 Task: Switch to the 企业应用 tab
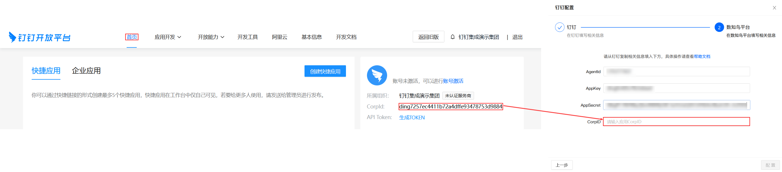[86, 71]
